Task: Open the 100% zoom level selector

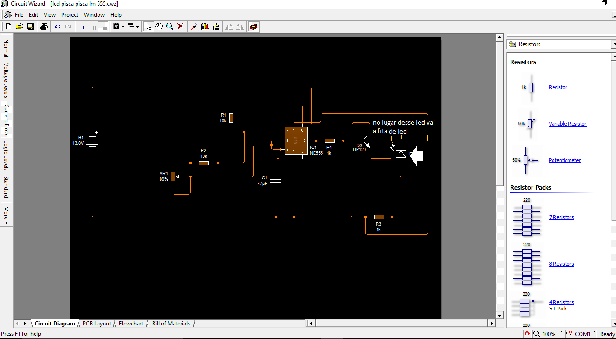Action: point(548,334)
